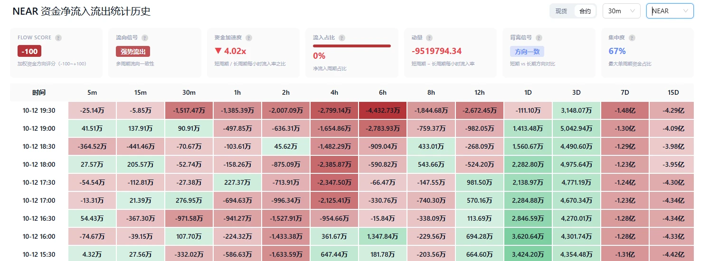Select the 2h column header
Screen dimensions: 728x261
tap(286, 92)
